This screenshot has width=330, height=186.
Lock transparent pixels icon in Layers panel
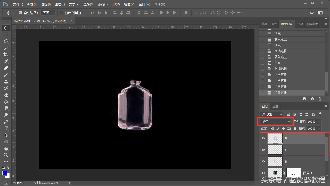(272, 128)
